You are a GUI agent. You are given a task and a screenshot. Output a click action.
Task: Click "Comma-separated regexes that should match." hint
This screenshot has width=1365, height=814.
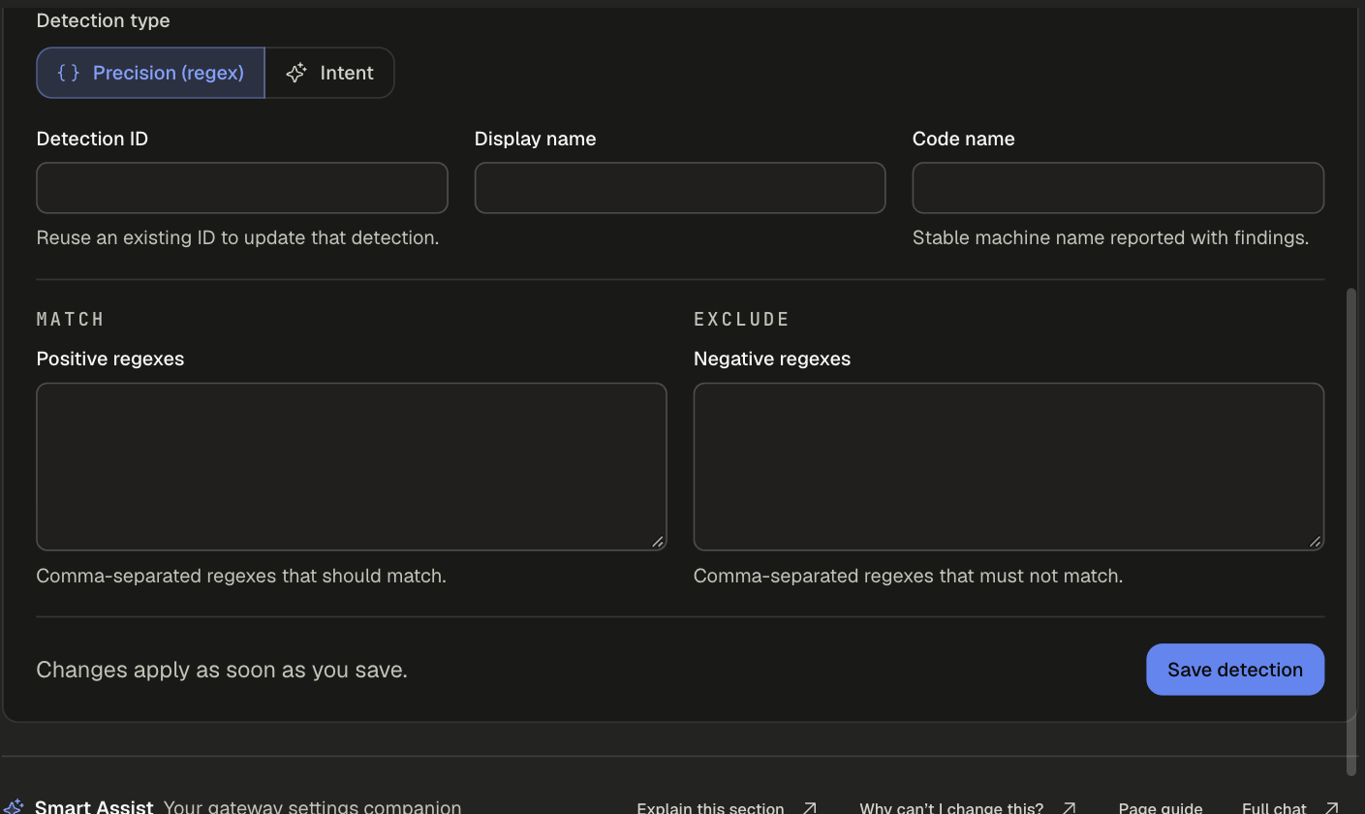pos(241,576)
